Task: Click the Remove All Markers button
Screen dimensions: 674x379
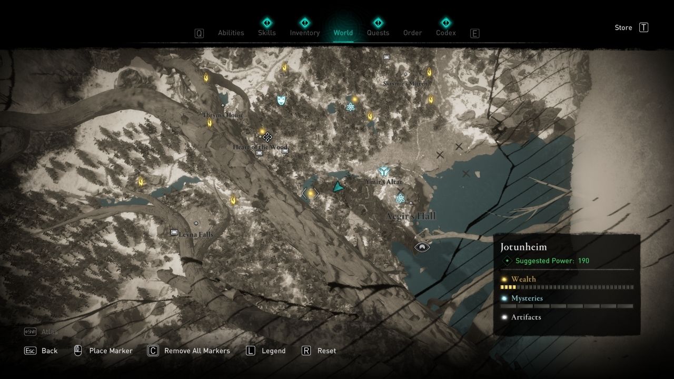Action: 196,351
